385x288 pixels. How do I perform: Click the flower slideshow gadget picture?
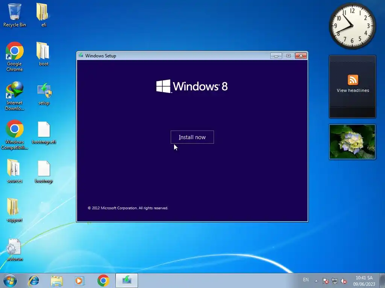pos(352,141)
